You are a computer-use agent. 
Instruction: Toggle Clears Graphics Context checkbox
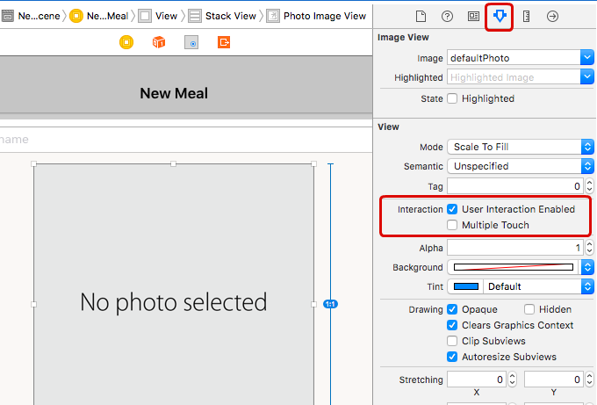click(452, 325)
